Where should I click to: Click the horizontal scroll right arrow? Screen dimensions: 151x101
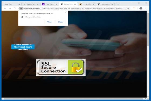(145, 99)
